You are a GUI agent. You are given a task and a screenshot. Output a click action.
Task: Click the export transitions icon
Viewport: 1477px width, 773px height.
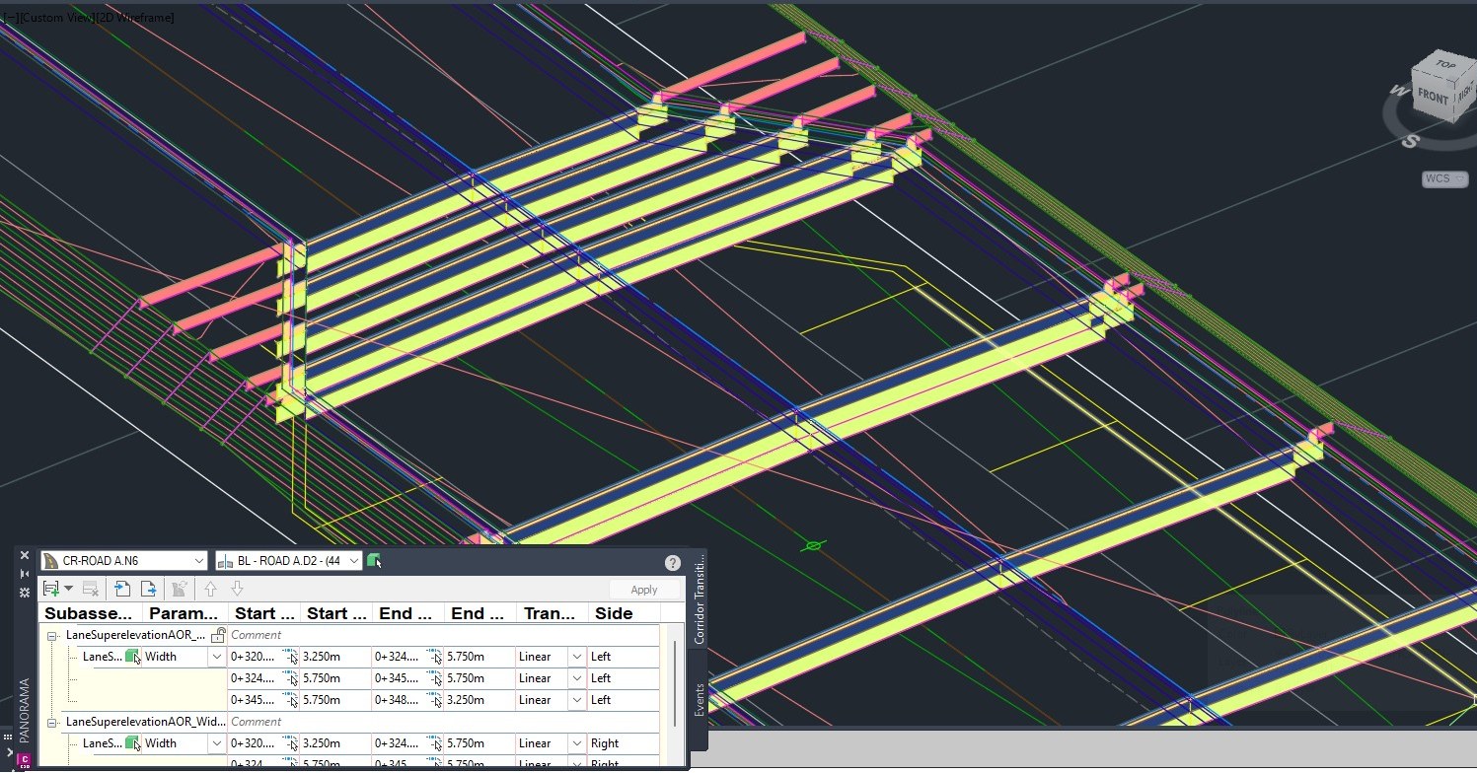(x=148, y=589)
